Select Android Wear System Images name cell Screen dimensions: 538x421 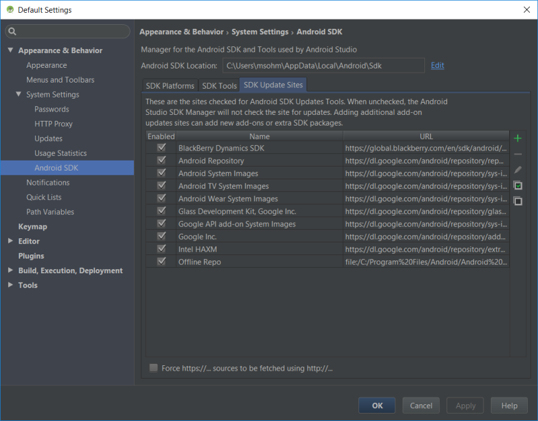coord(260,199)
